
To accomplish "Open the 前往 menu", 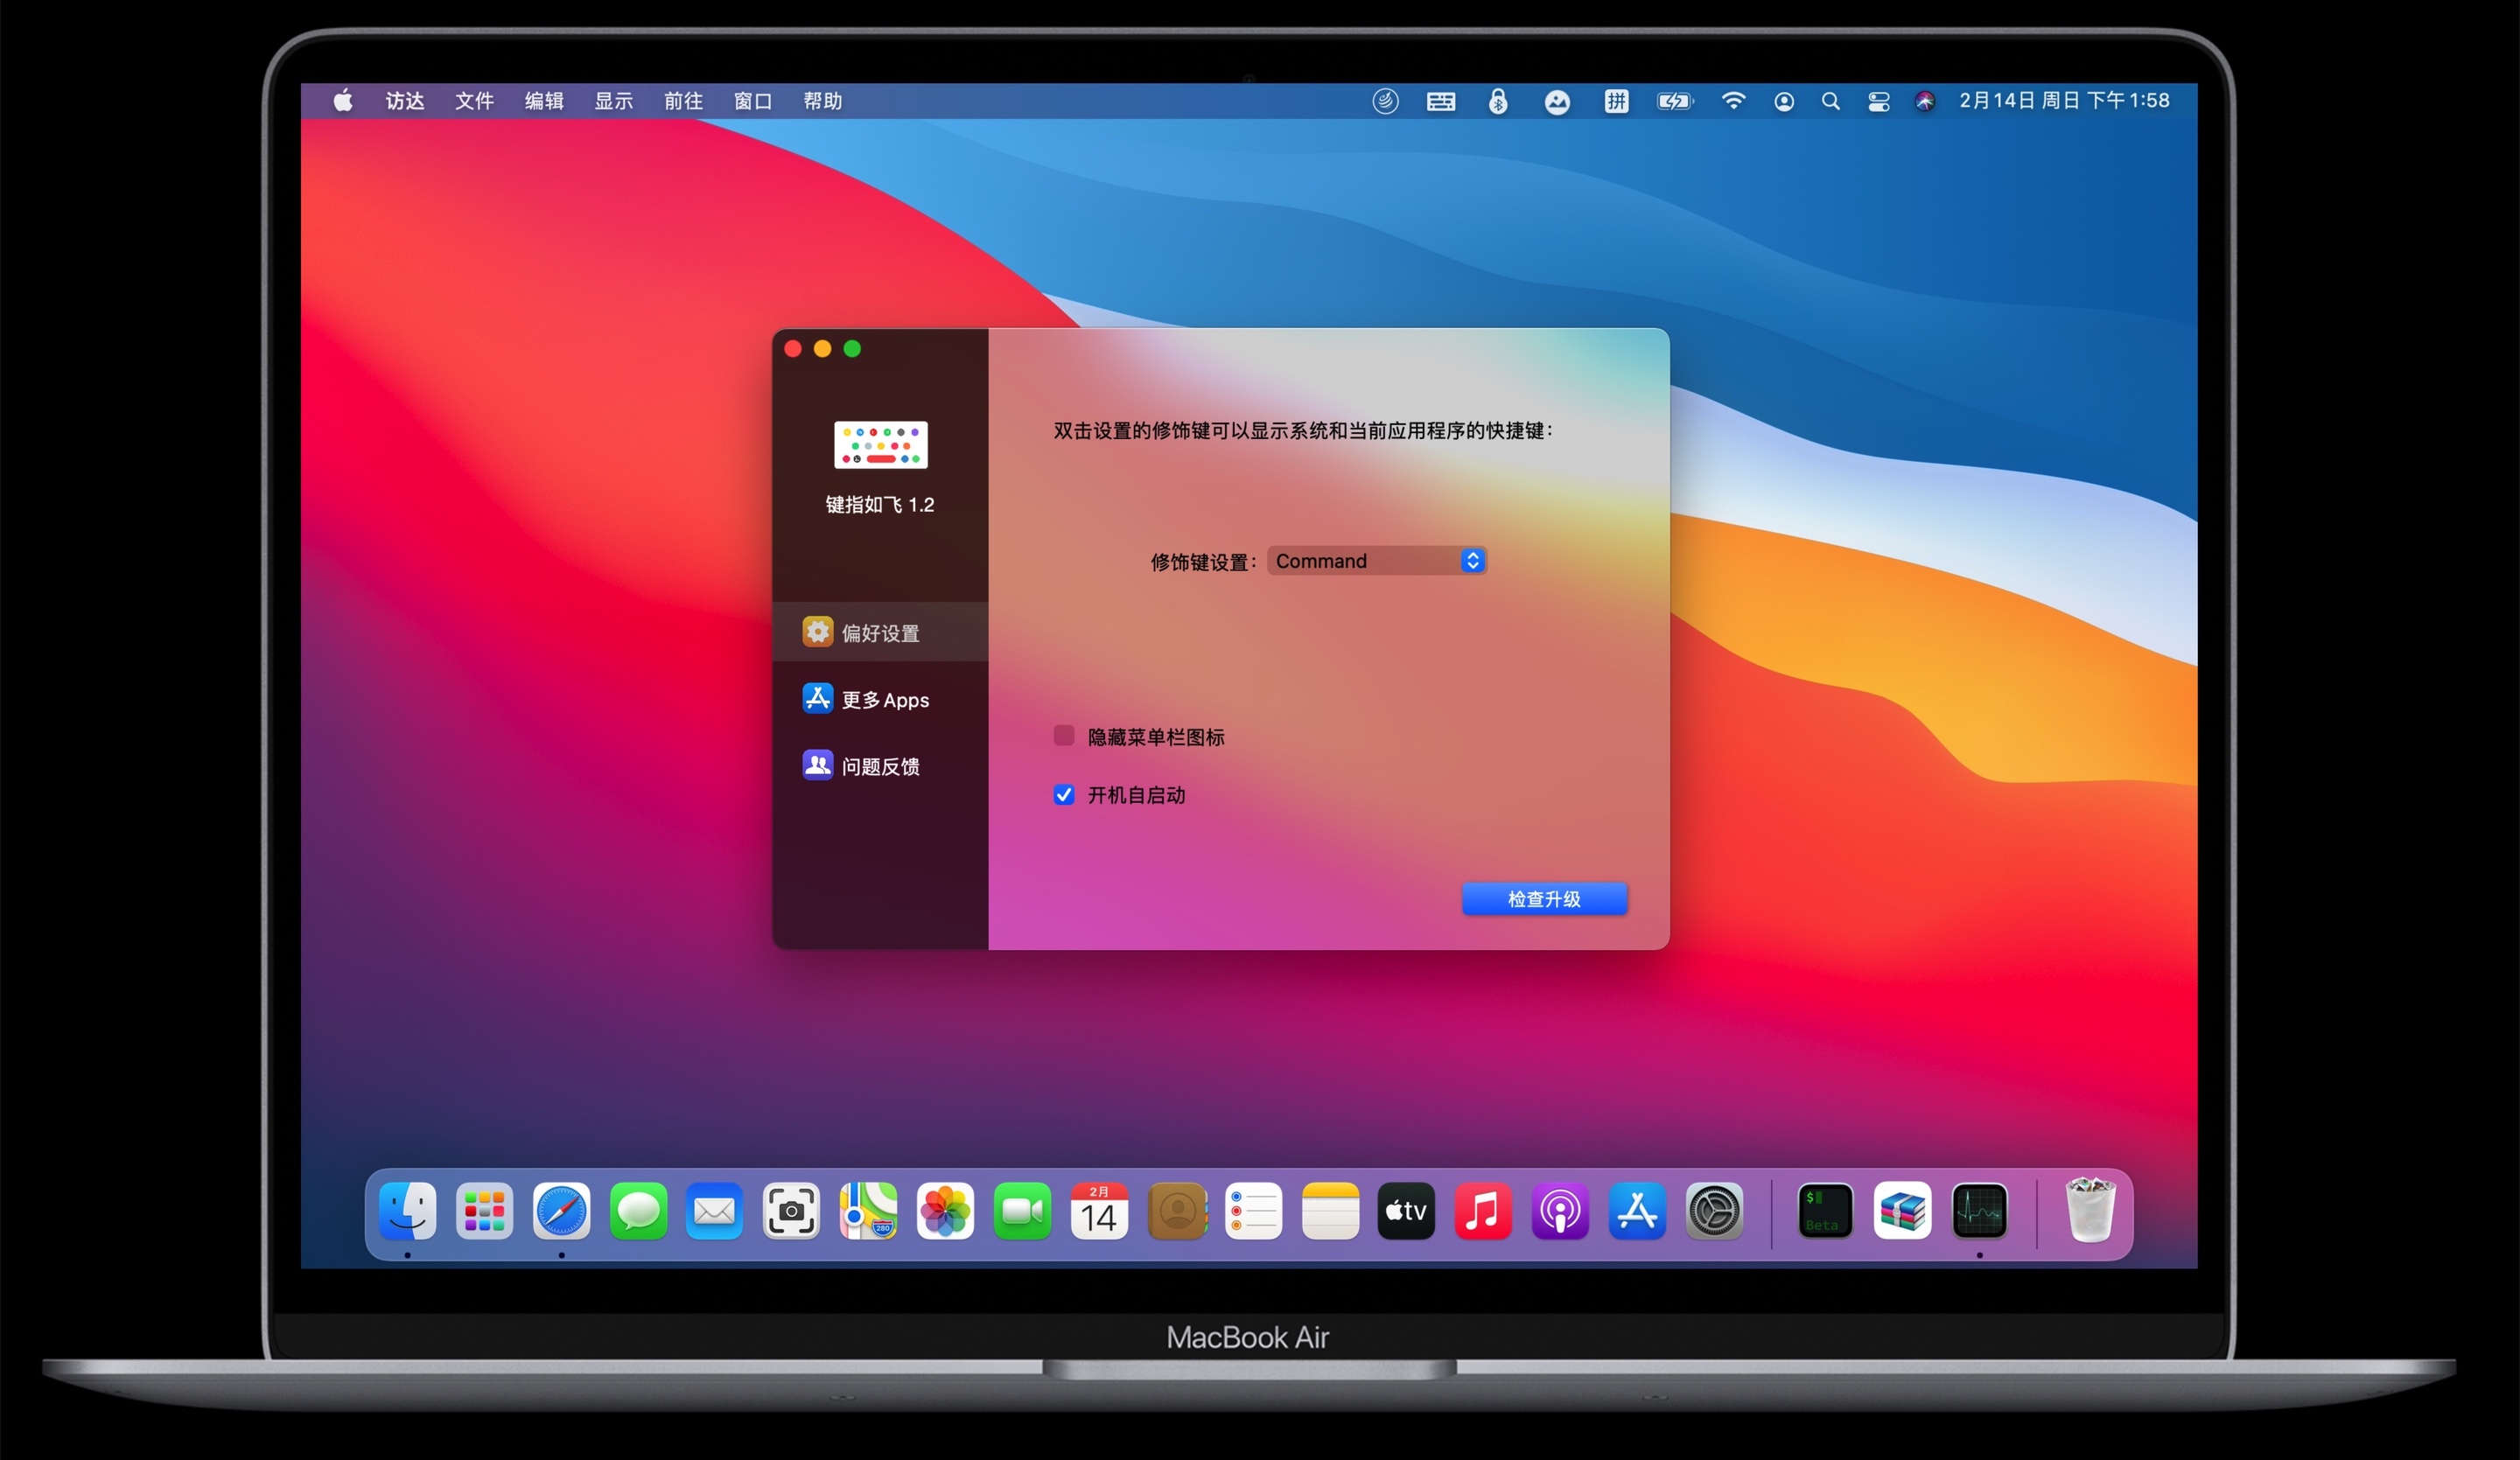I will pyautogui.click(x=683, y=101).
